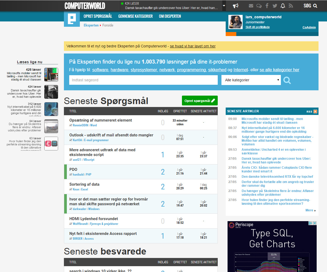
Task: Click the megaphone announcements icon
Action: [236, 6]
